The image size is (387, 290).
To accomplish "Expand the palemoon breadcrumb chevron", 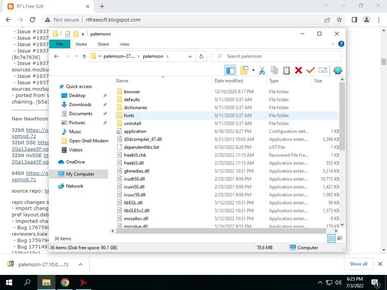I will click(x=167, y=56).
